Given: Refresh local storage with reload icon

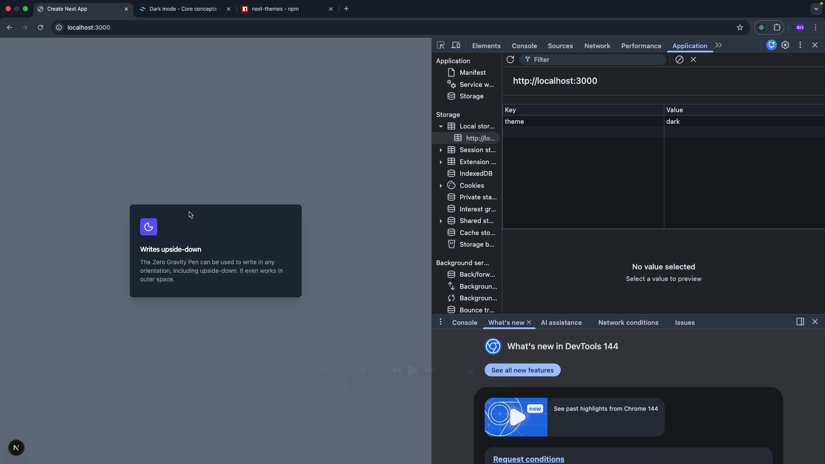Looking at the screenshot, I should 510,60.
